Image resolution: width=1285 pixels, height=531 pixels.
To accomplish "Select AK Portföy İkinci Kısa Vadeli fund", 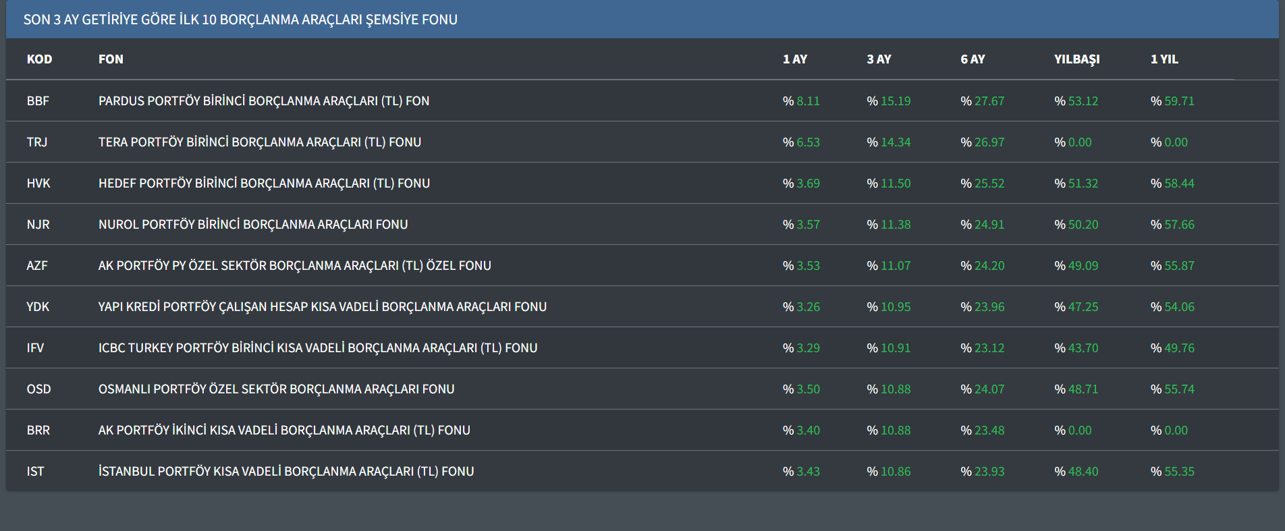I will (x=284, y=430).
